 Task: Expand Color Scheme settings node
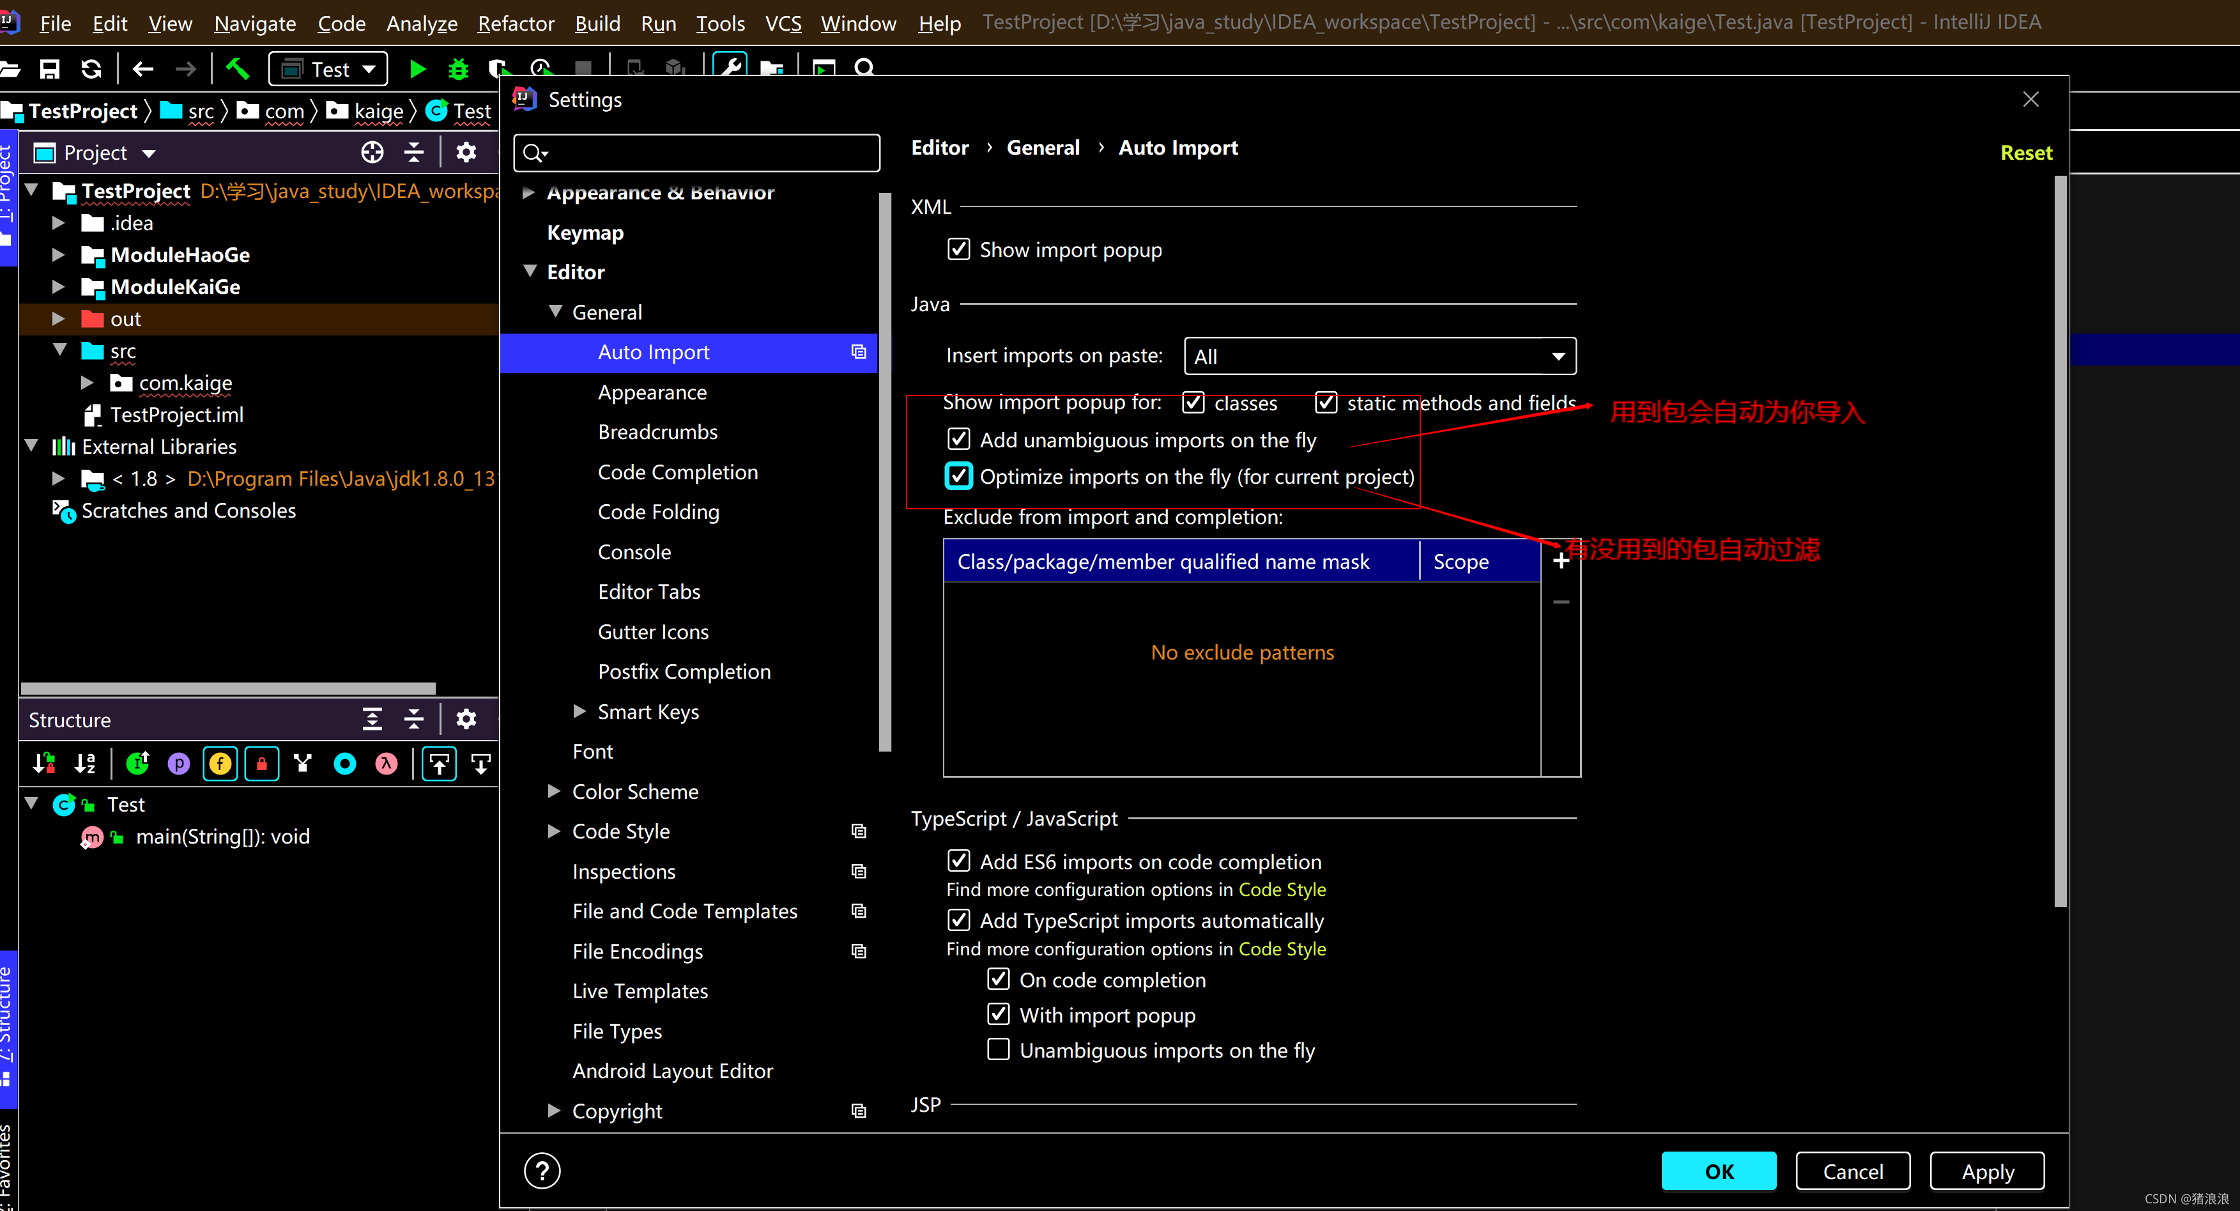[x=554, y=791]
